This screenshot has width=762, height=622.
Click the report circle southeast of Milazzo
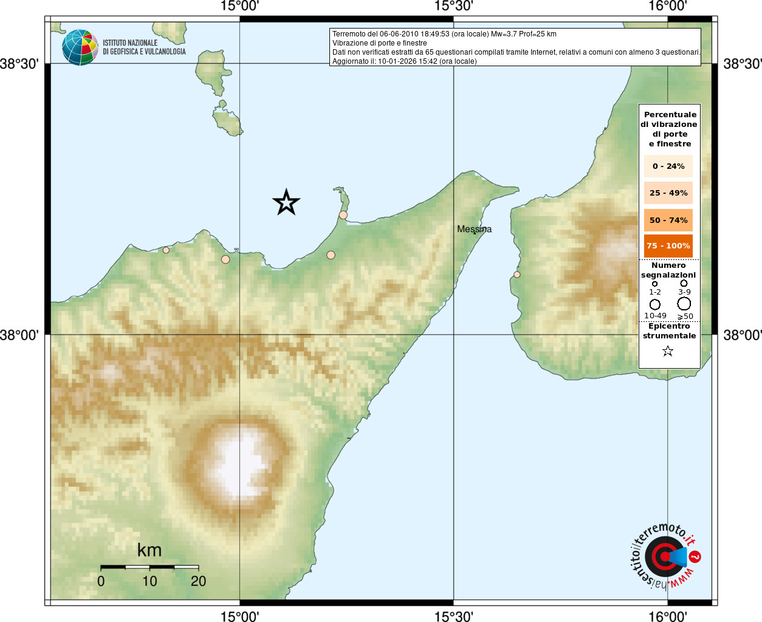point(331,255)
